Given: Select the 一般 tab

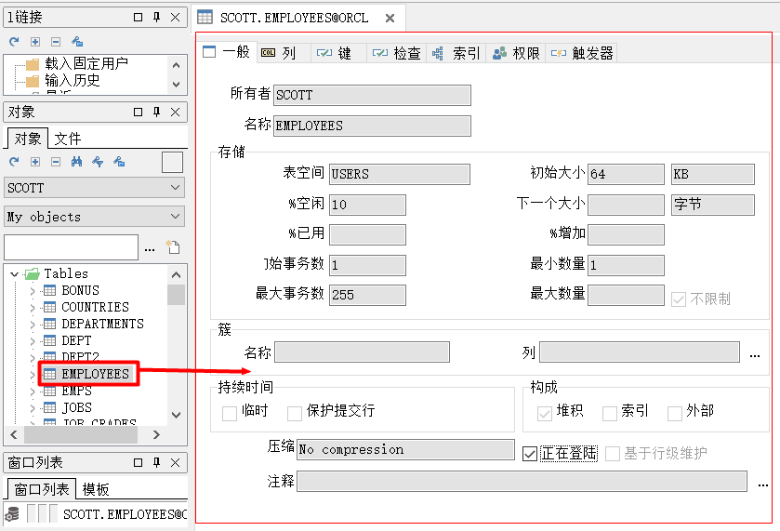Looking at the screenshot, I should [227, 52].
